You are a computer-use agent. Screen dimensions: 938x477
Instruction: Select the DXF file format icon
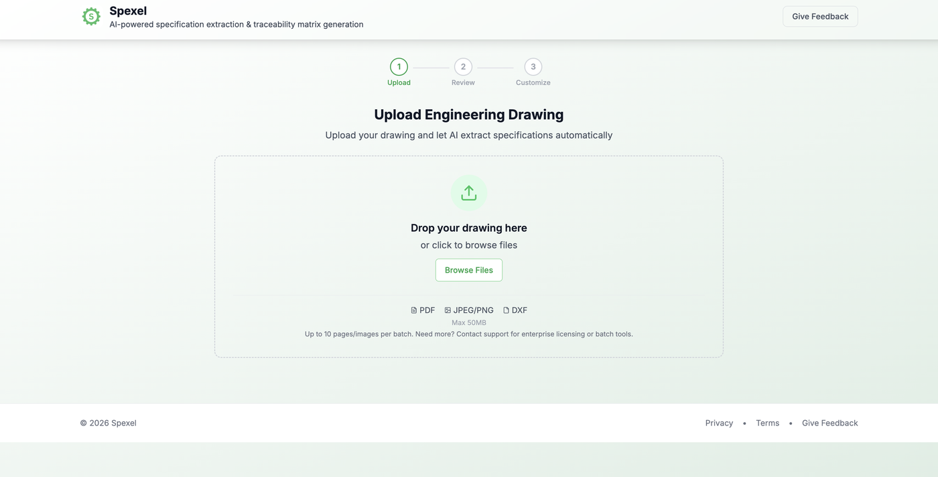[505, 310]
